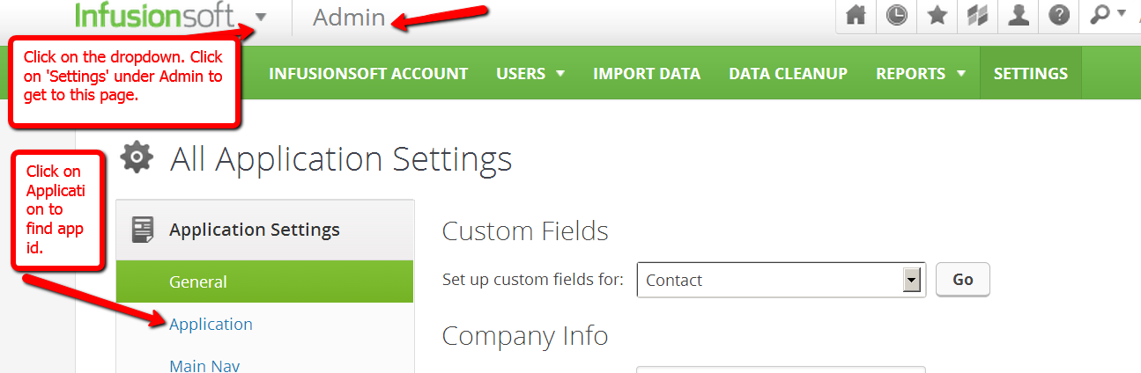Screen dimensions: 1141x373
Task: Click the Home icon in top toolbar
Action: pos(855,16)
